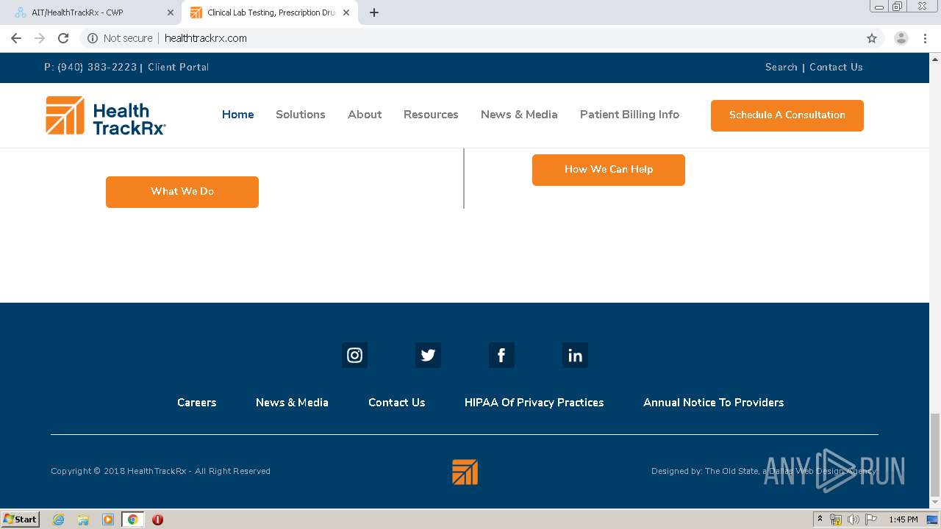The width and height of the screenshot is (941, 529).
Task: Show hidden system tray icons
Action: click(820, 519)
